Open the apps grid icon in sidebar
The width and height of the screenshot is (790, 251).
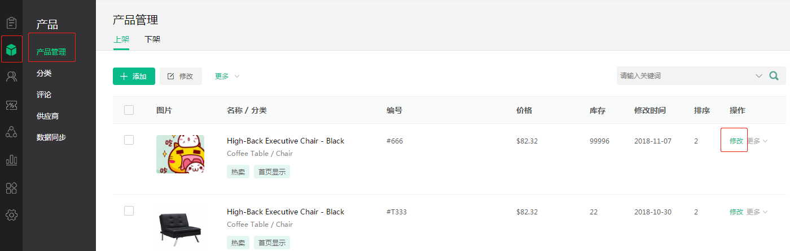coord(11,188)
